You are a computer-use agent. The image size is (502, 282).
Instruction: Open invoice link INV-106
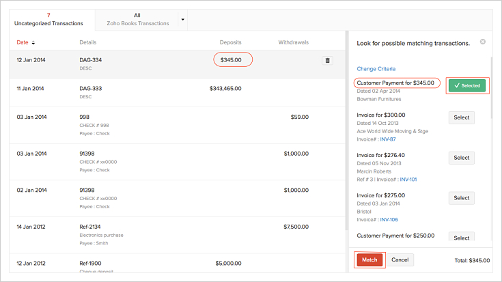click(389, 220)
